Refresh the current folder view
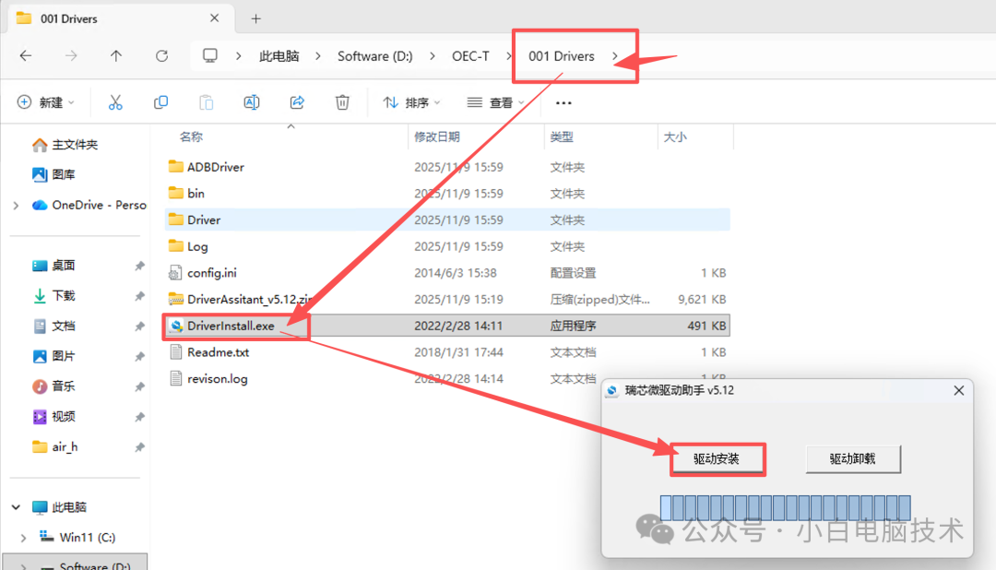This screenshot has height=570, width=996. pyautogui.click(x=162, y=56)
